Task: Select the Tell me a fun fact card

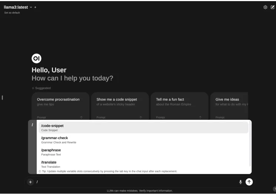Action: click(x=179, y=106)
